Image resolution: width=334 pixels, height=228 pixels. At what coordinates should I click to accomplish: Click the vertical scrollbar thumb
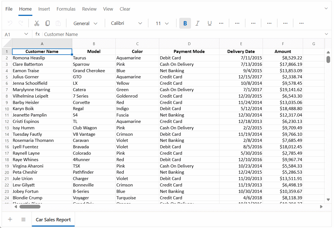pos(328,59)
